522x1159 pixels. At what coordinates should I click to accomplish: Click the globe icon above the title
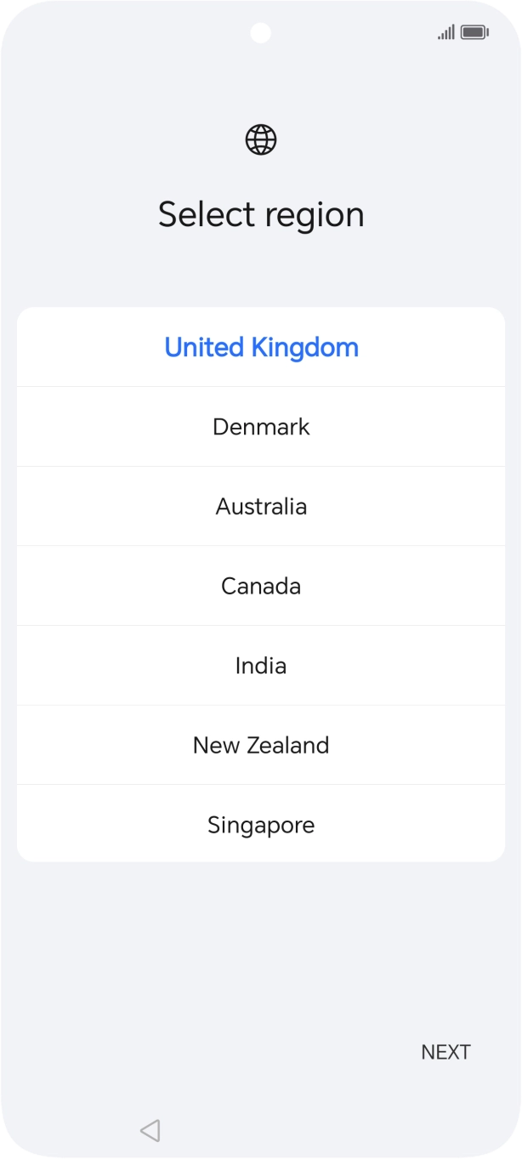pos(261,139)
